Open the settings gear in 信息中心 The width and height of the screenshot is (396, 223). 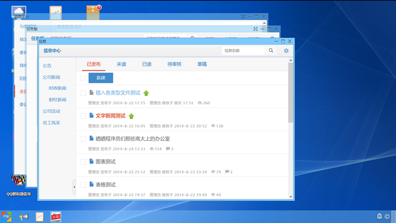point(286,51)
